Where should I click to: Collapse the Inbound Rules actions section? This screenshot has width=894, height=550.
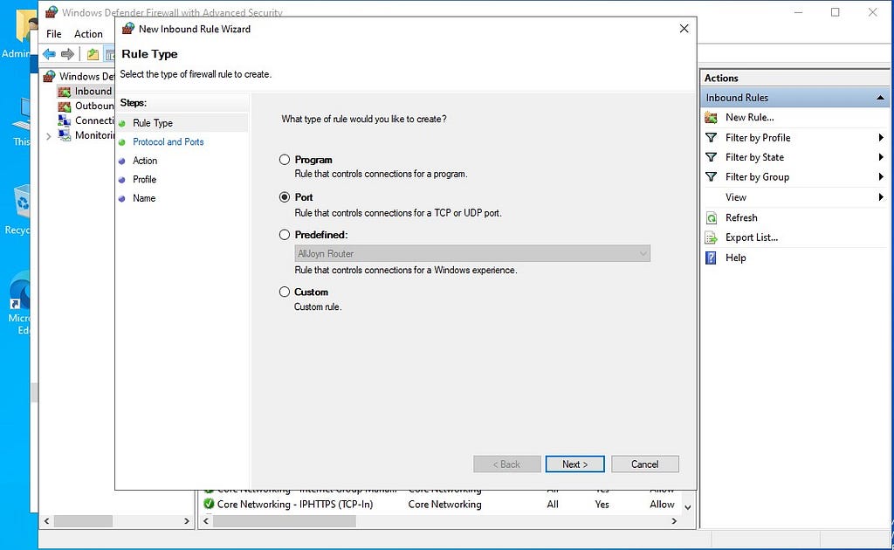tap(880, 98)
